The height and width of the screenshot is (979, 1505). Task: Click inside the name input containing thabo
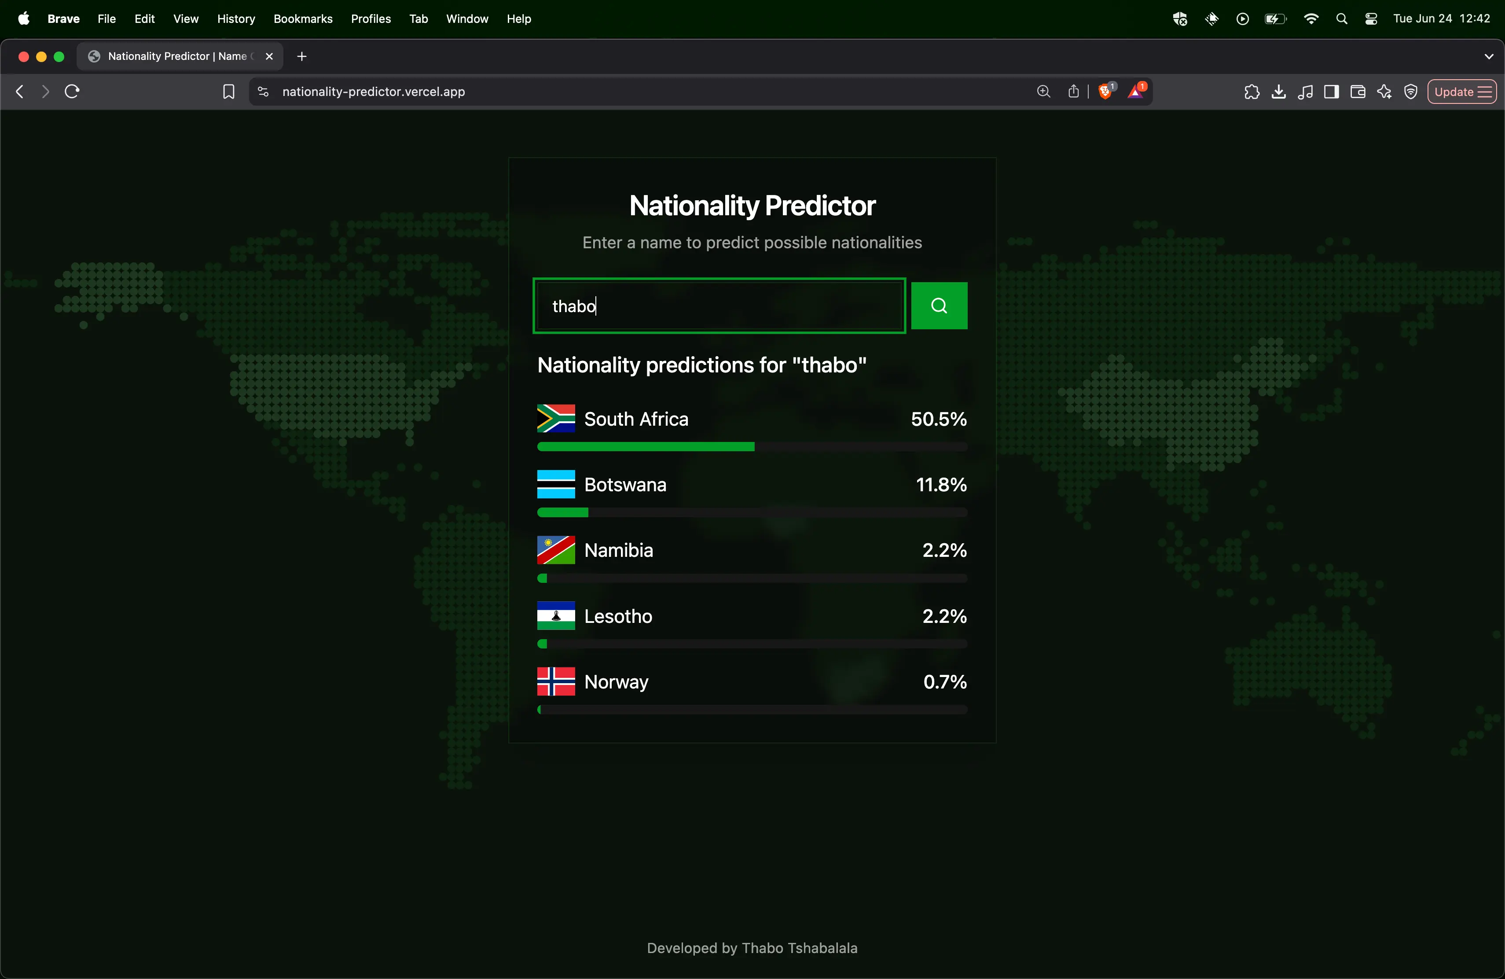coord(718,306)
